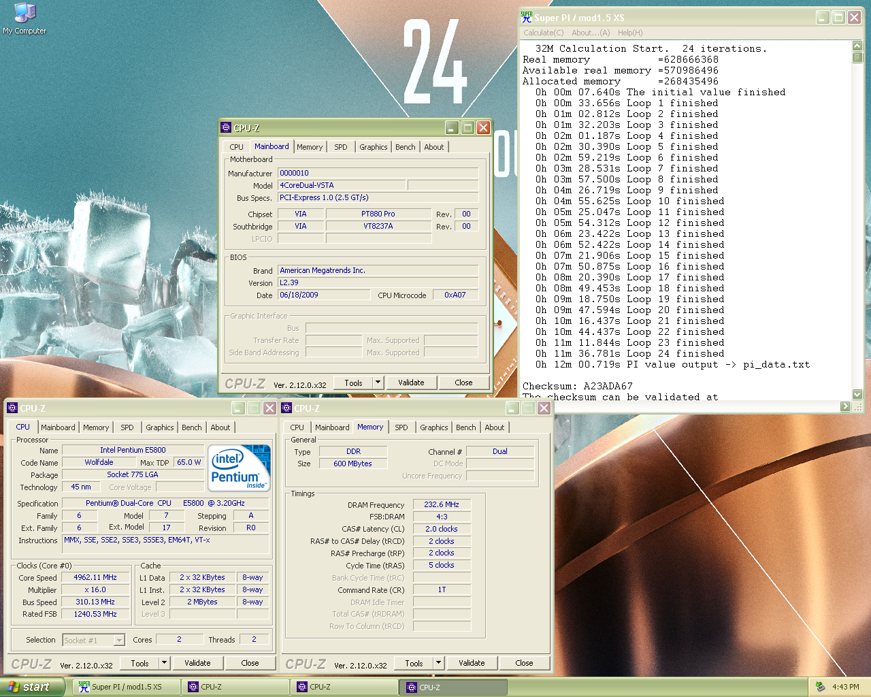The height and width of the screenshot is (697, 871).
Task: Click Super PI horizontal scroll right arrow
Action: click(845, 406)
